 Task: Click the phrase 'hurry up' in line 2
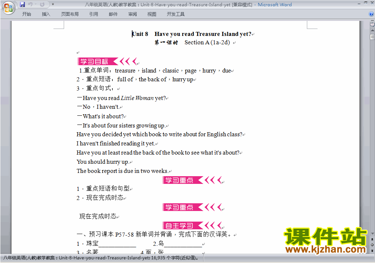coord(182,79)
